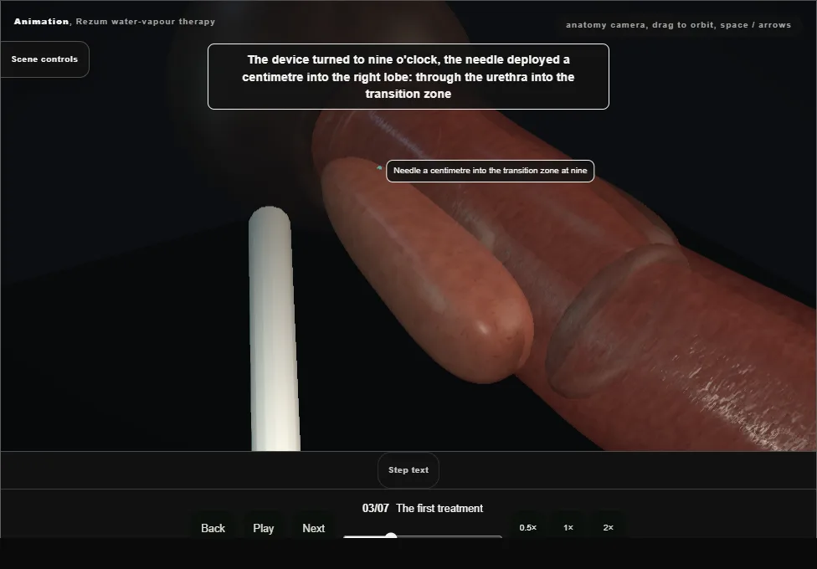Click the 'Rezum water-vapour therapy' title text
Screen dimensions: 817x569
(x=146, y=22)
